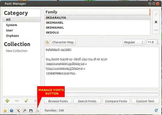Select the Orphans category
Screen dimensions: 162x115
[13, 36]
